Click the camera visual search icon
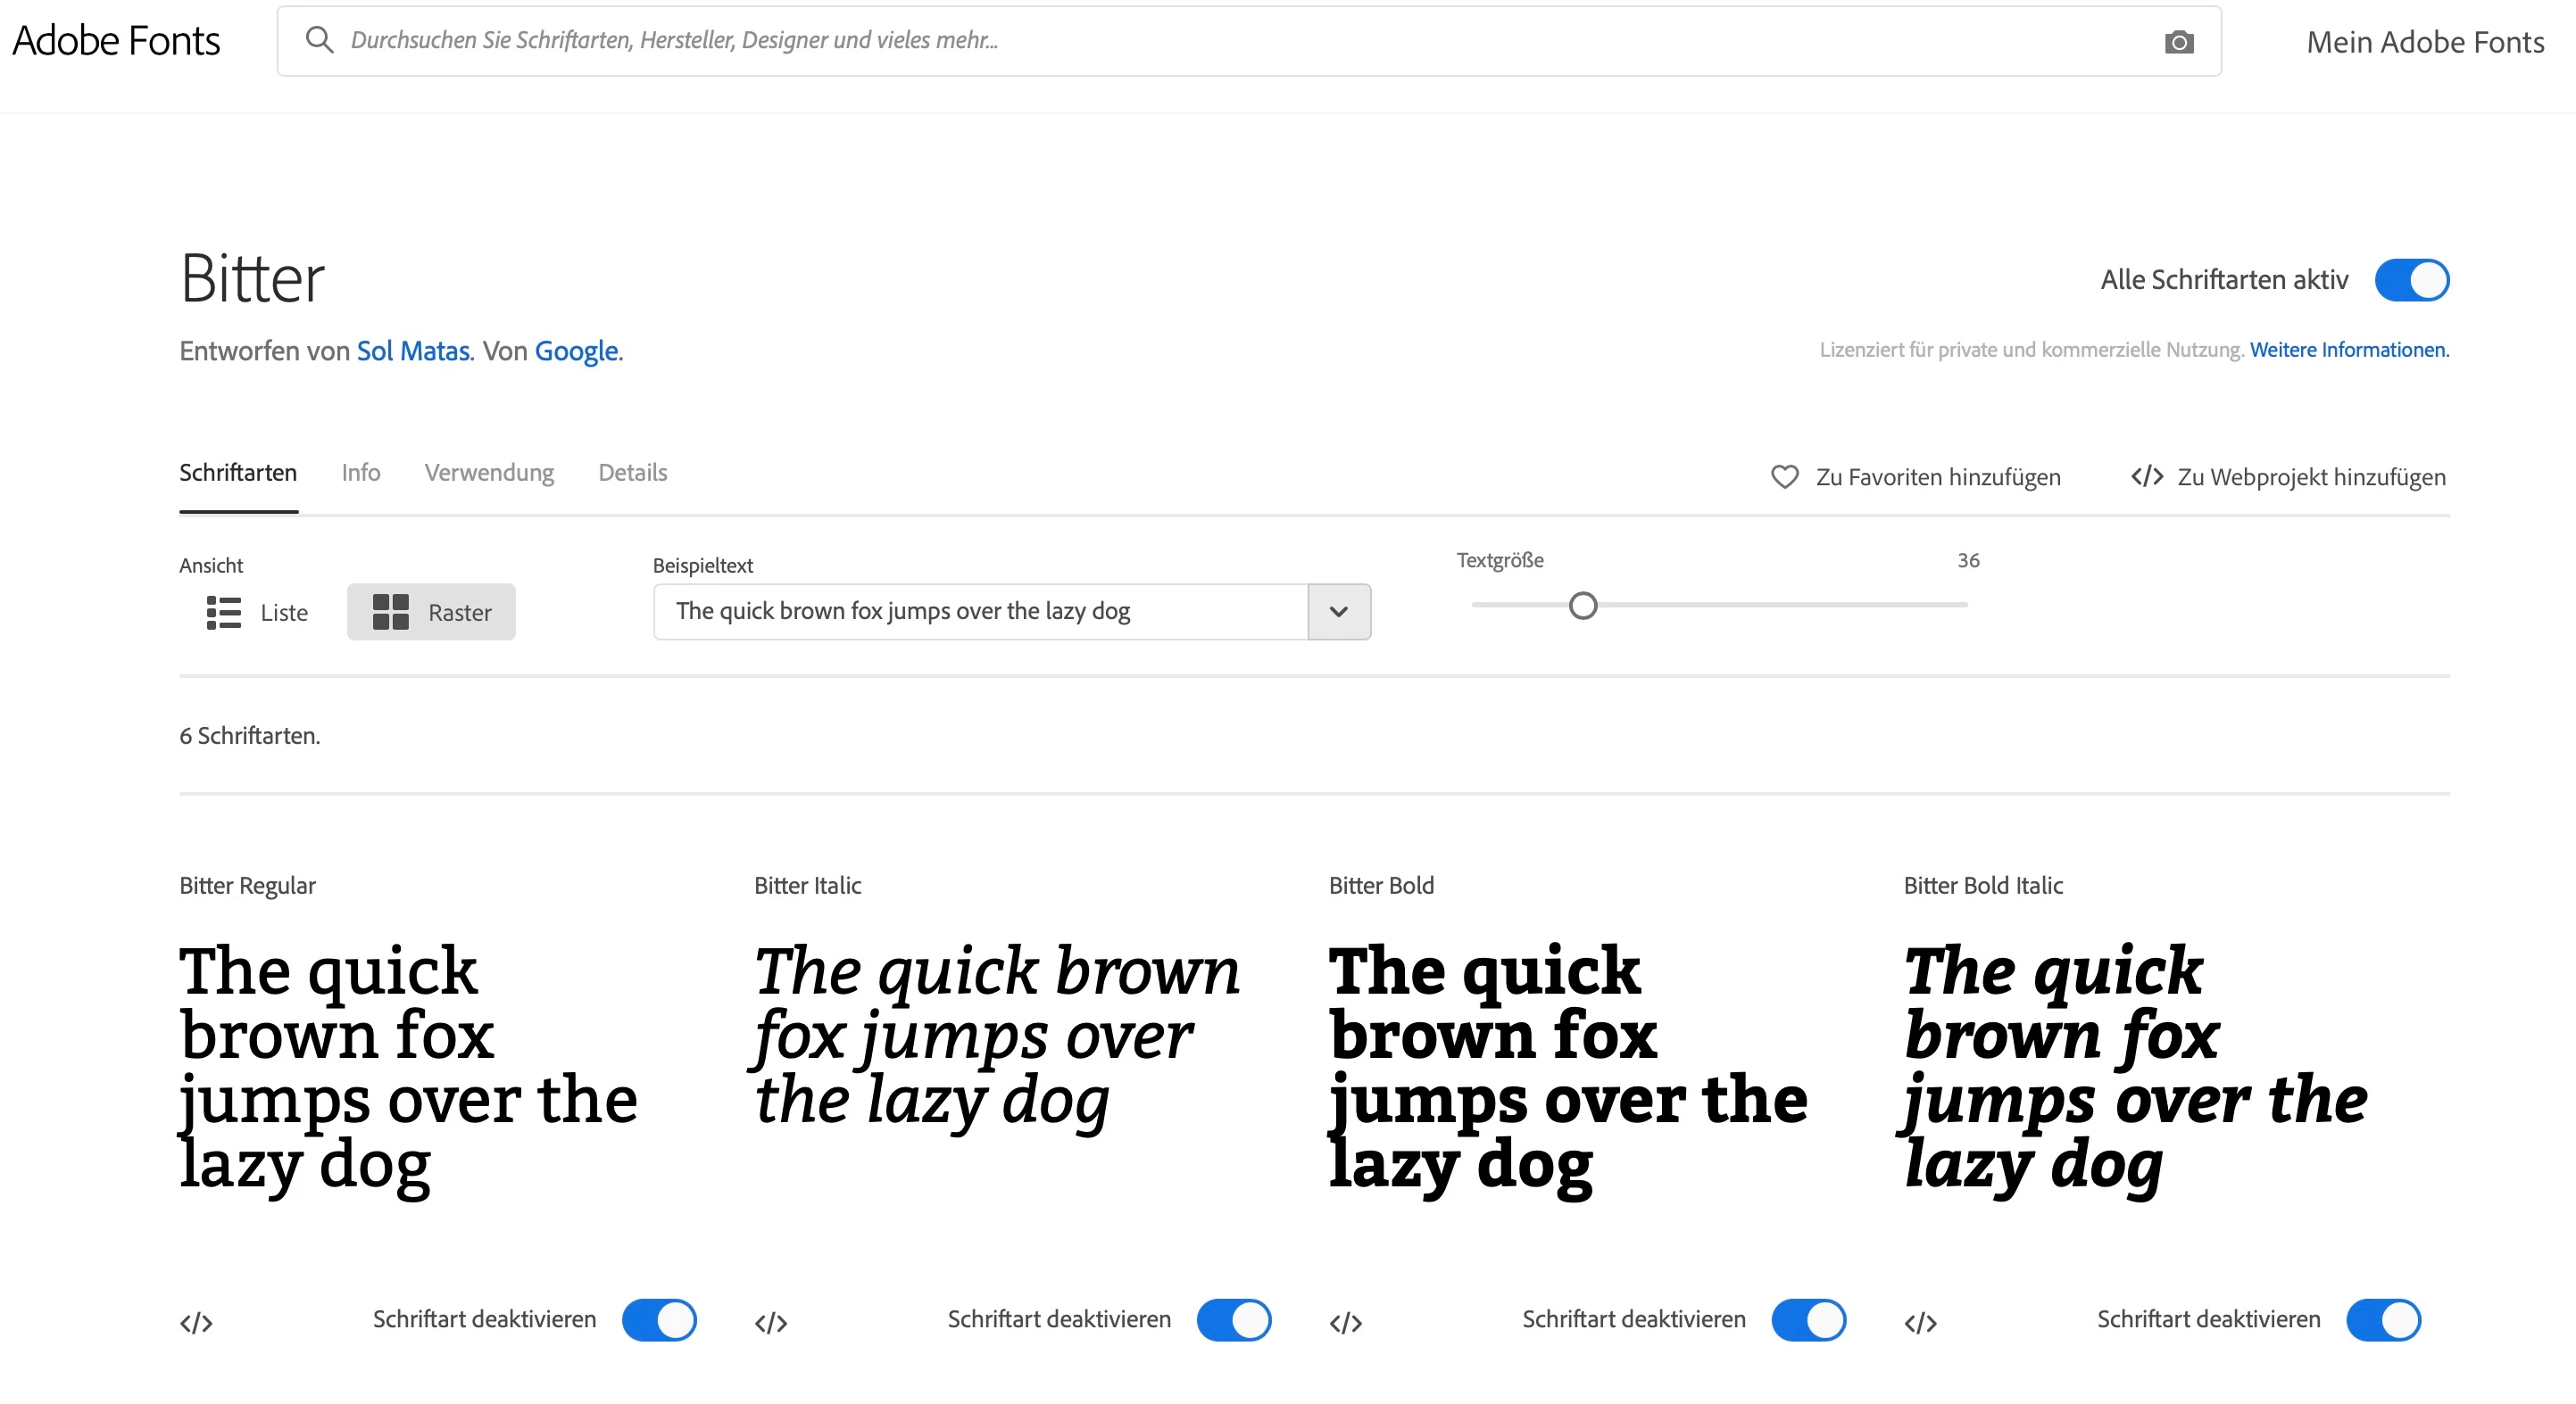This screenshot has height=1404, width=2576. coord(2179,42)
